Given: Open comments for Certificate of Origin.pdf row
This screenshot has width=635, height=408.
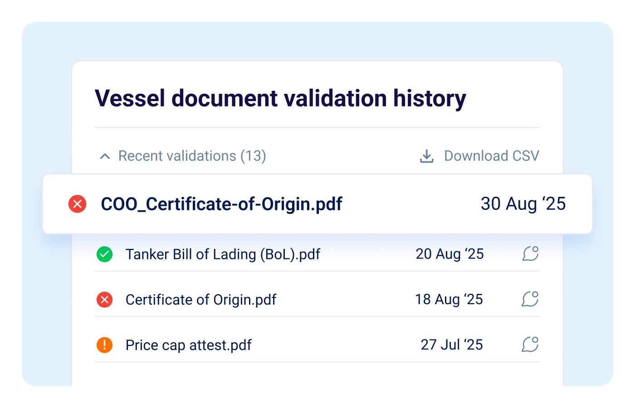Looking at the screenshot, I should (530, 299).
